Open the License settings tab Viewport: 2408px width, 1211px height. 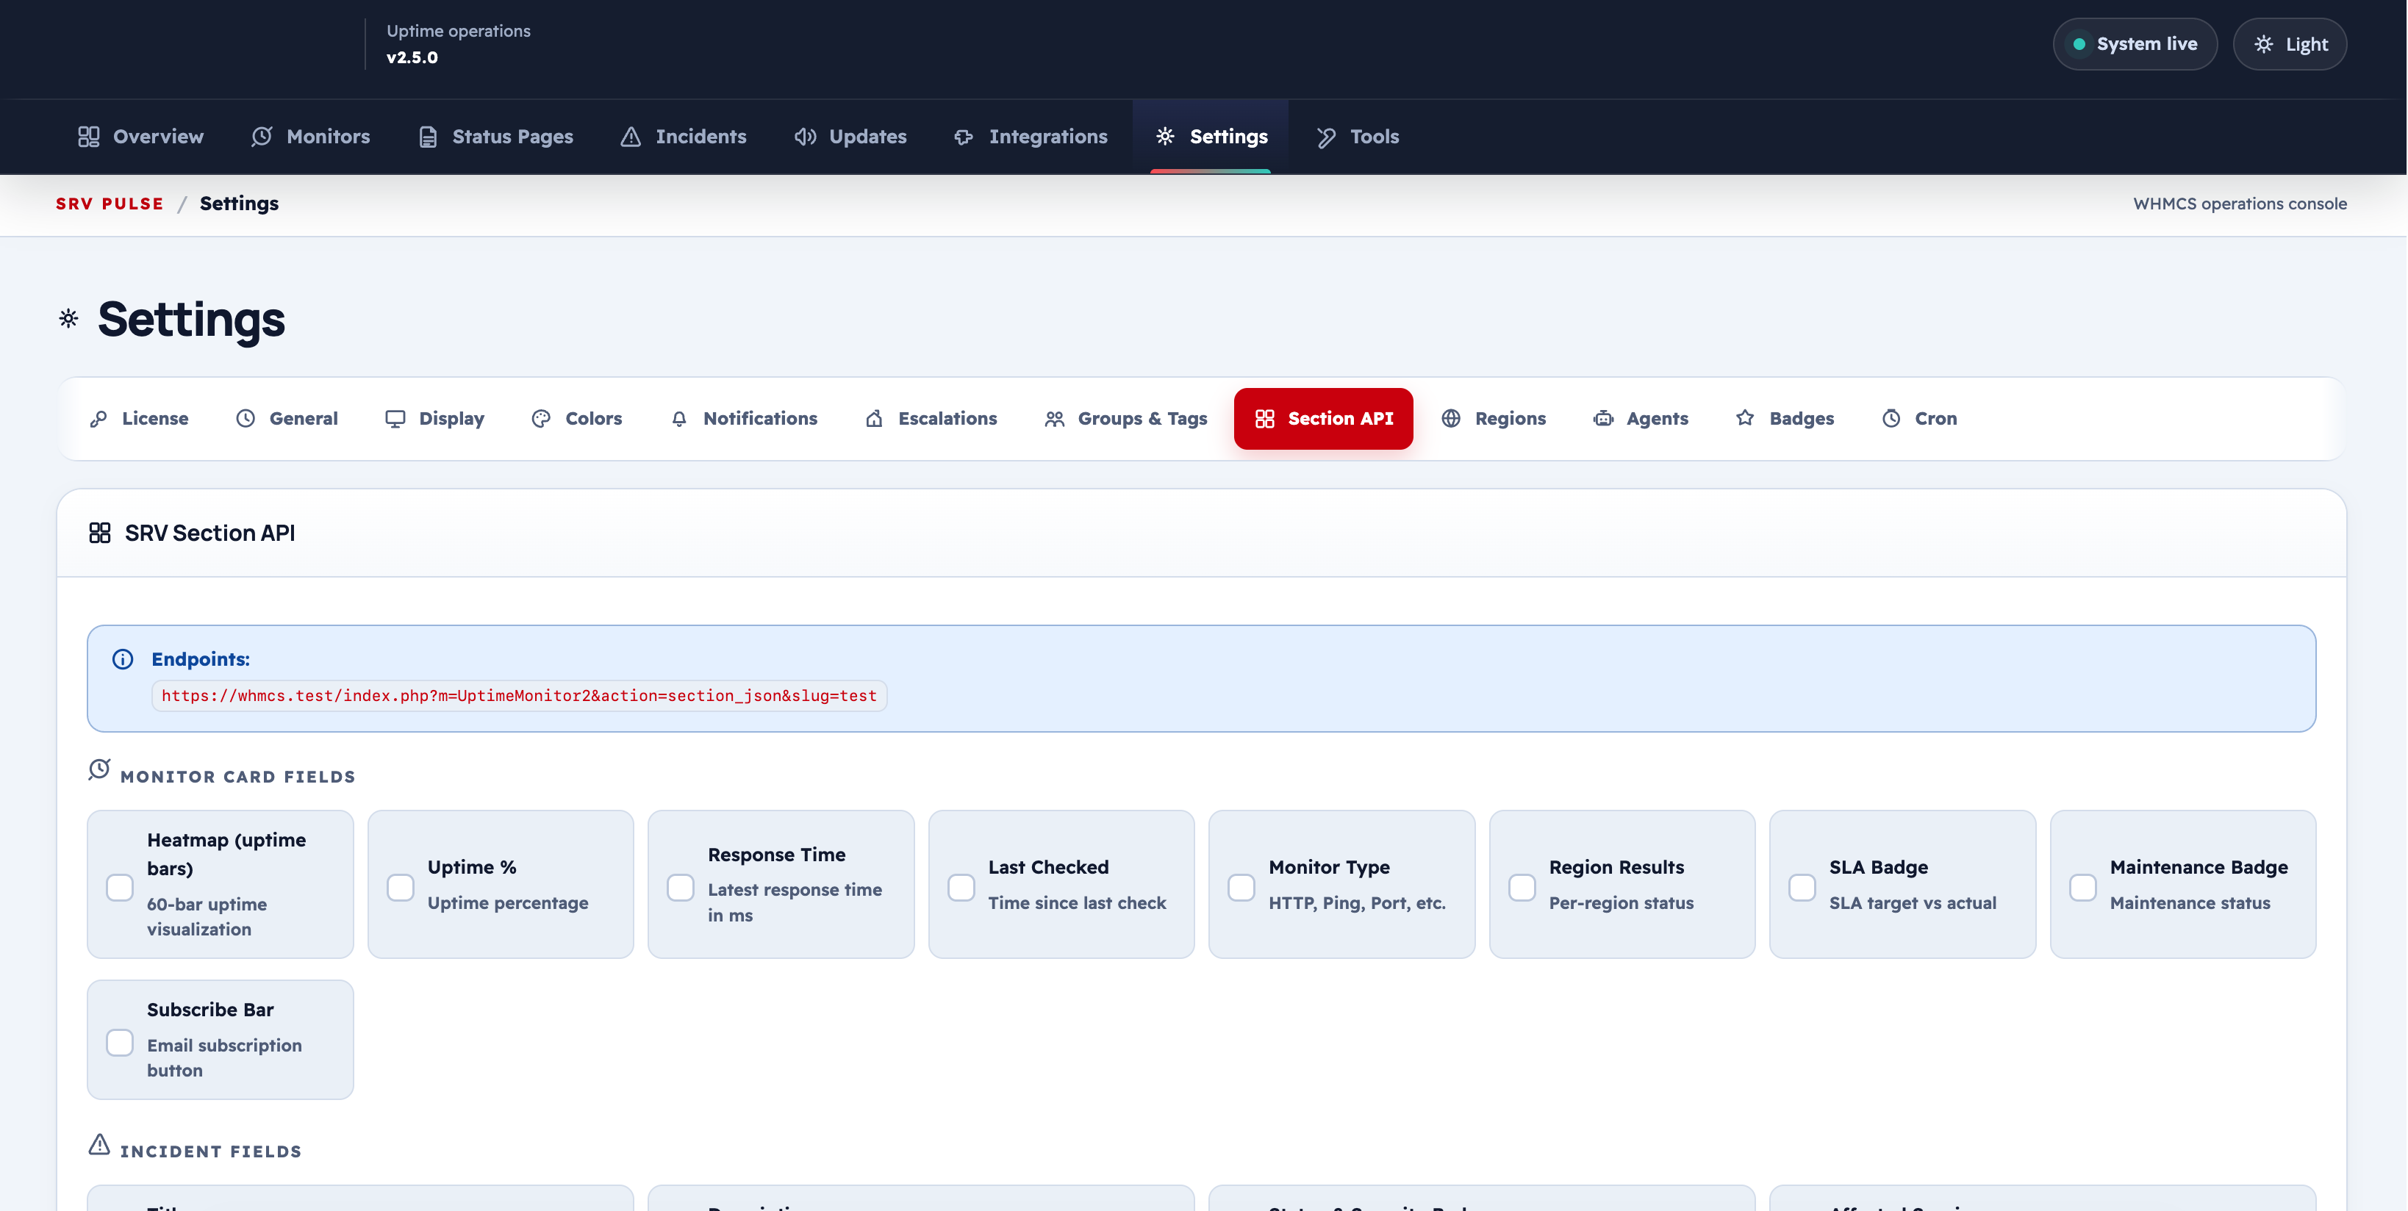(x=139, y=419)
